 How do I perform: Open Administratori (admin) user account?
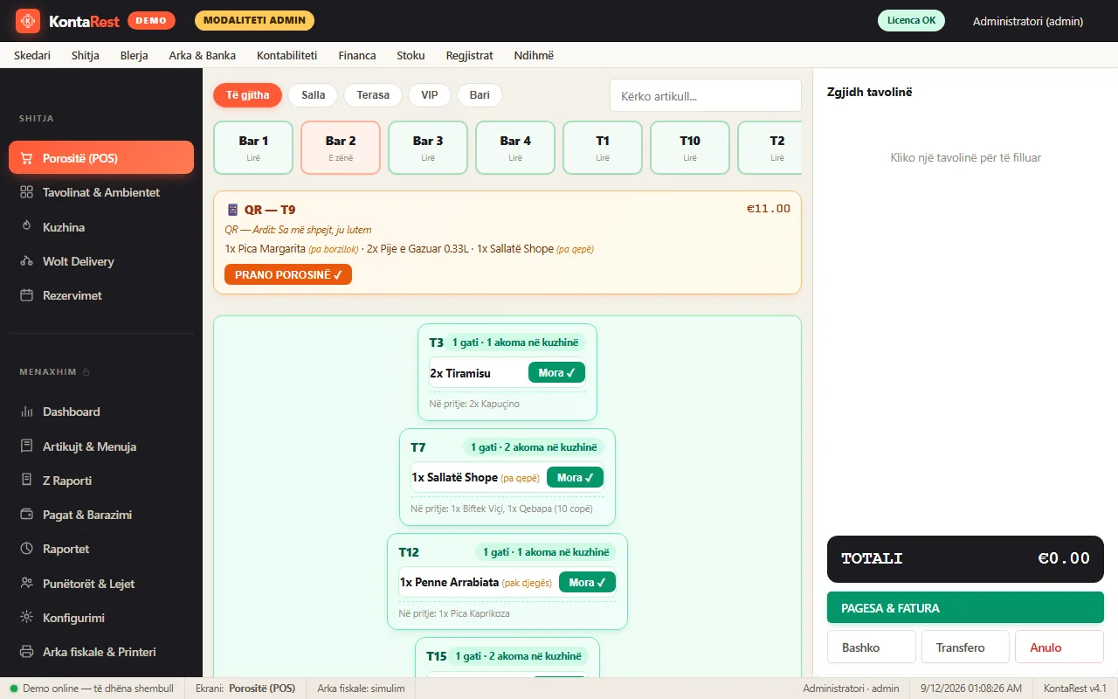click(x=1028, y=21)
